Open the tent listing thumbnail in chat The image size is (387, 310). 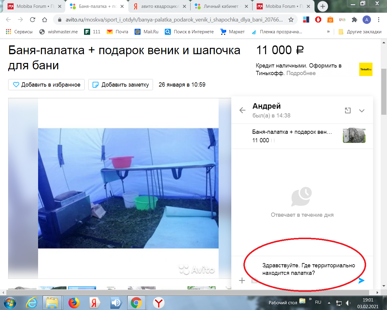(x=354, y=136)
